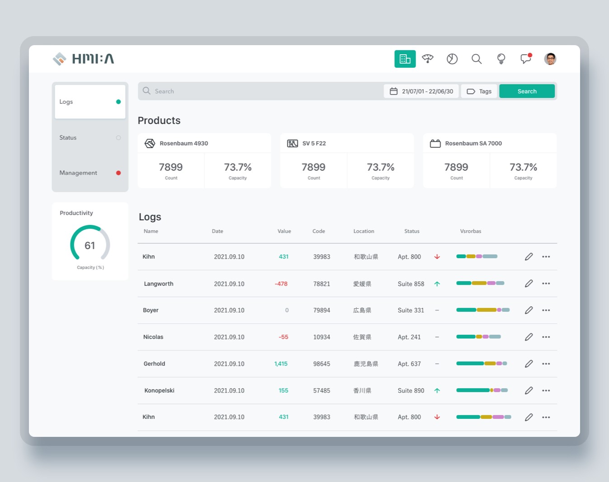
Task: Click the red down arrow in first Kihn row
Action: click(x=437, y=257)
